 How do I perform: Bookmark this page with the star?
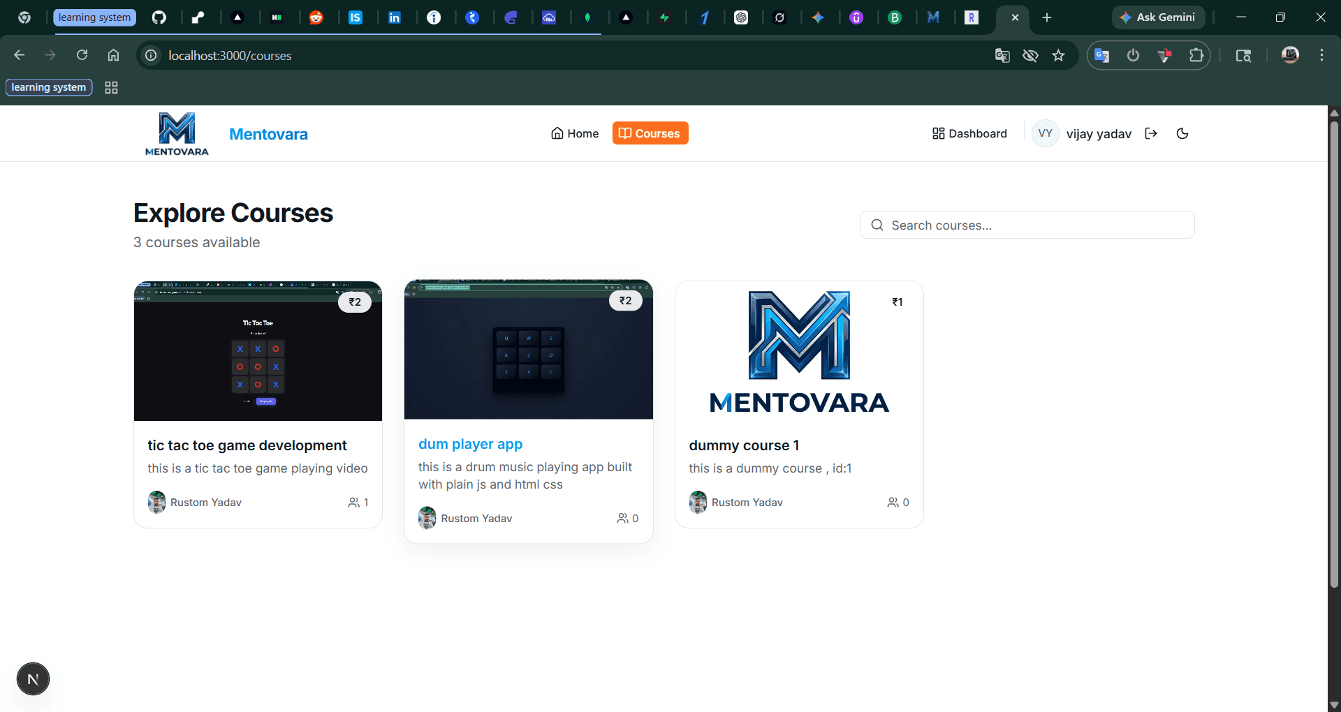pyautogui.click(x=1059, y=55)
